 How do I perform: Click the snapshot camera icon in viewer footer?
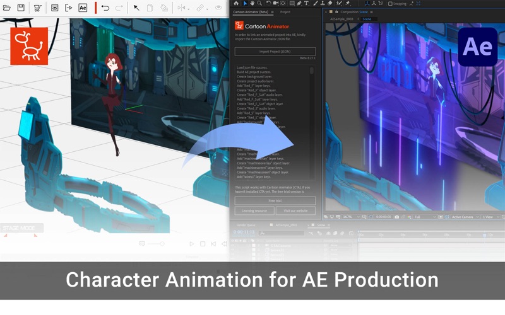click(x=397, y=217)
